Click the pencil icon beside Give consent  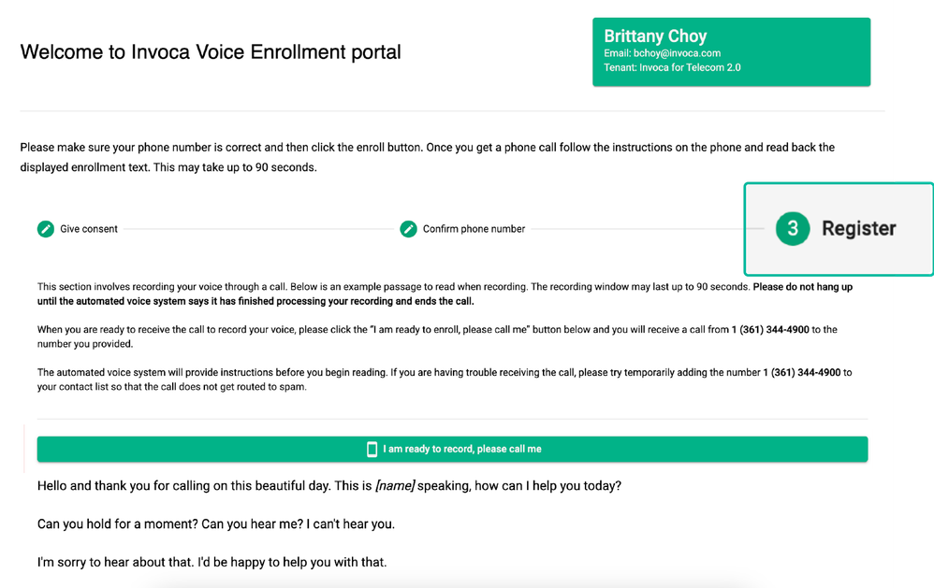click(x=46, y=229)
